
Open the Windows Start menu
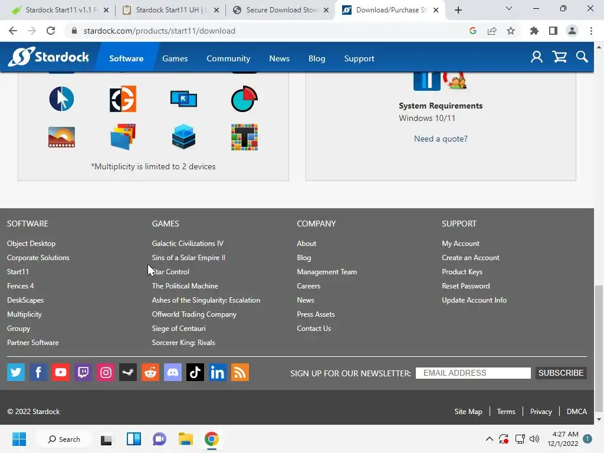[19, 439]
